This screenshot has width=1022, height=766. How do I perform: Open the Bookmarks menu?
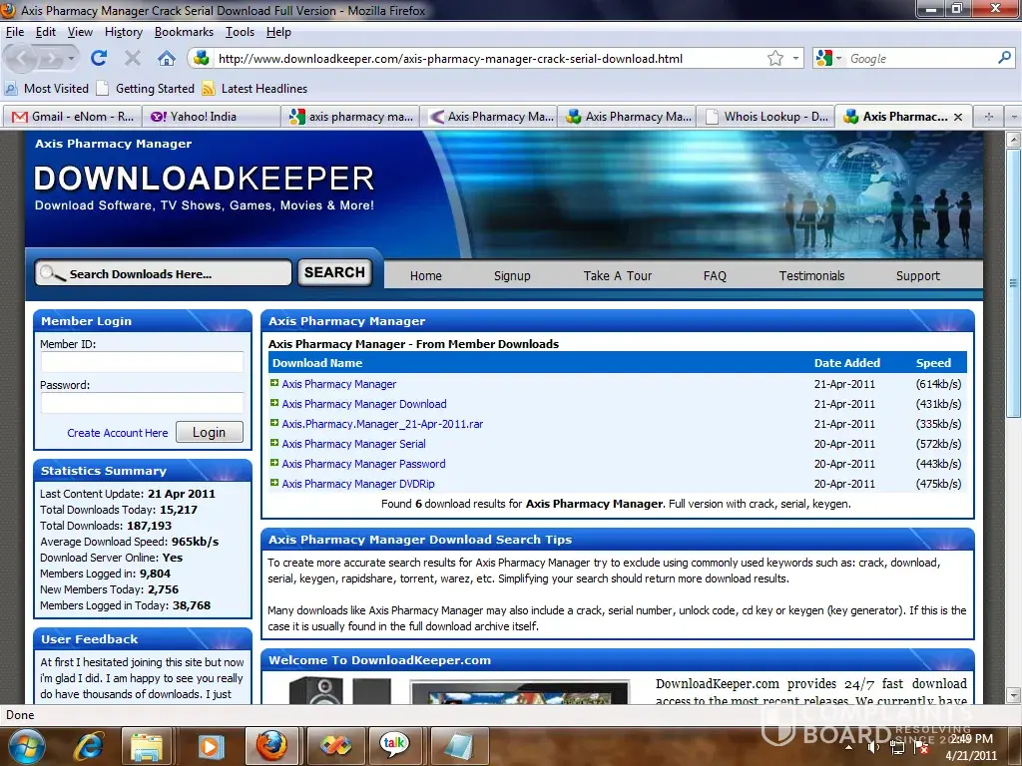(184, 32)
